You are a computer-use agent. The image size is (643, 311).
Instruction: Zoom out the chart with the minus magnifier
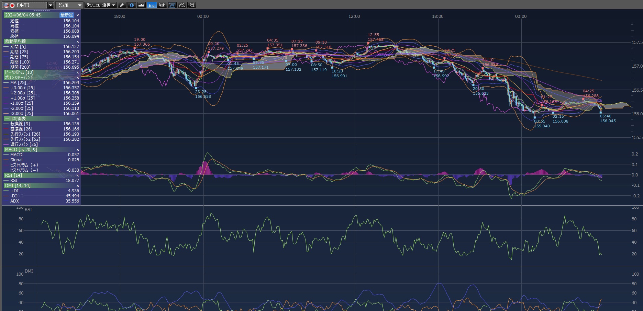pyautogui.click(x=182, y=5)
